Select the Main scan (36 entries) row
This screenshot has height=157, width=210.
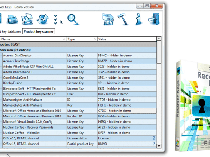[x=78, y=50]
